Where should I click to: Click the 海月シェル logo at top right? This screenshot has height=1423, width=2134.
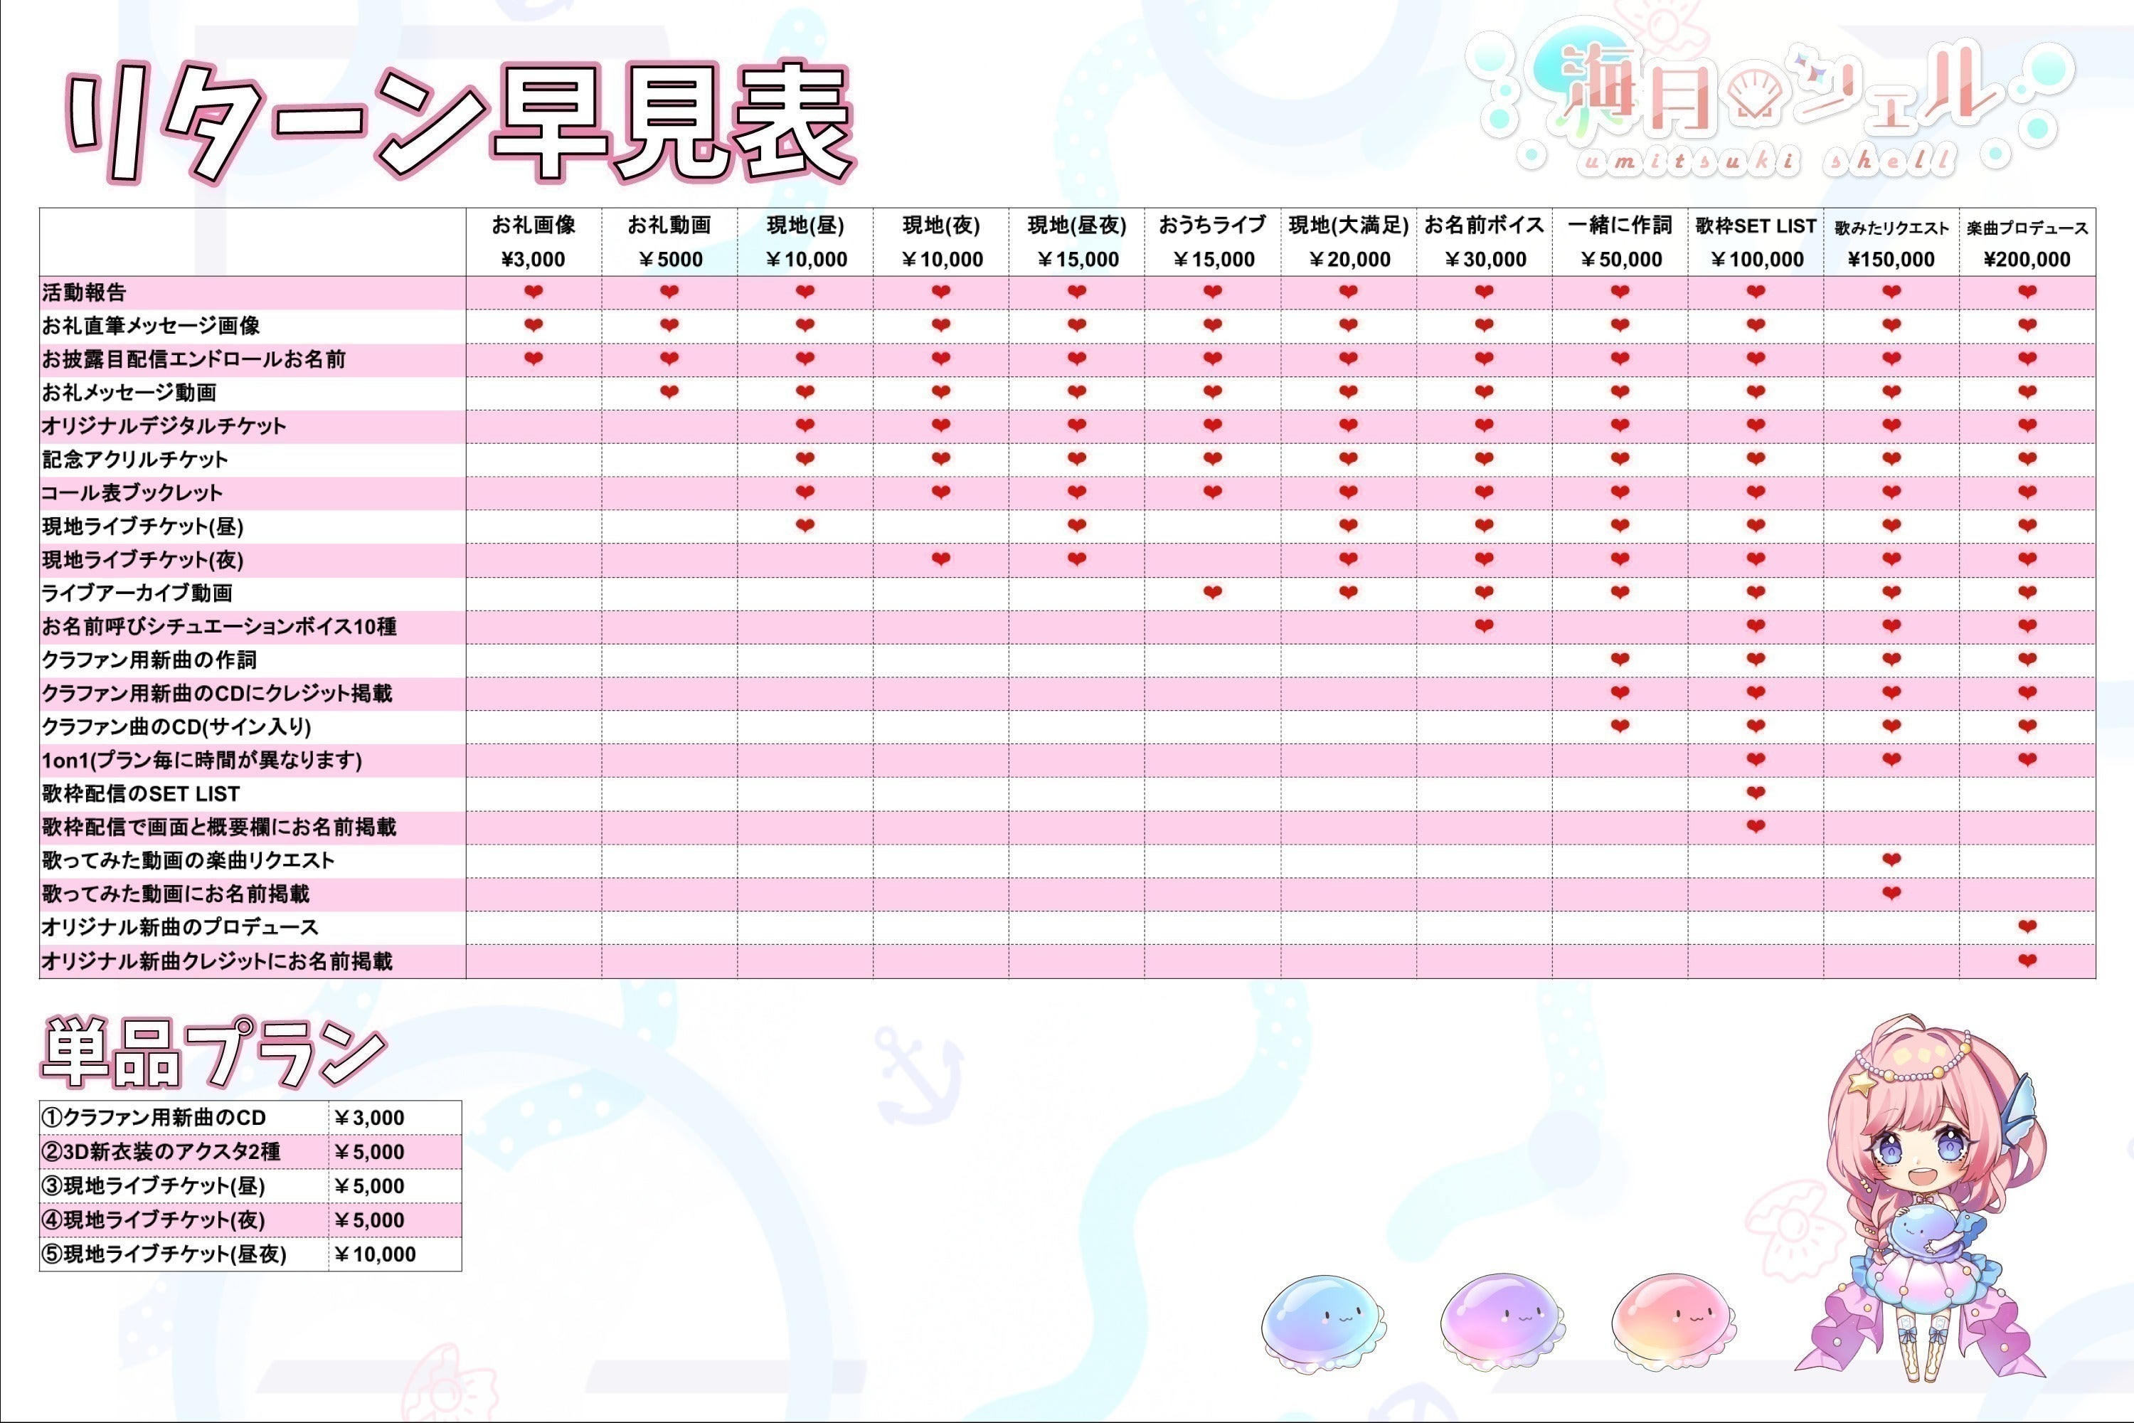1760,100
